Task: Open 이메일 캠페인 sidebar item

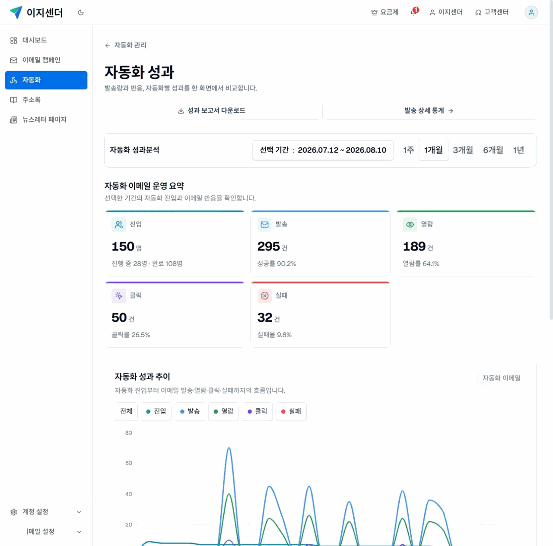Action: coord(46,60)
